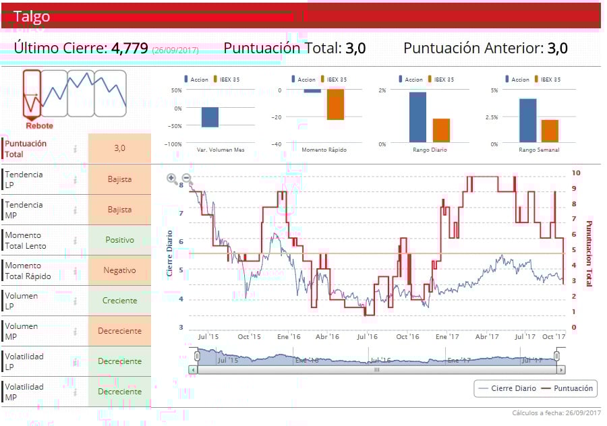Click the Cálculos a fecha: 26/09/2017 footer
Screen dimensions: 607x426
pyautogui.click(x=556, y=413)
